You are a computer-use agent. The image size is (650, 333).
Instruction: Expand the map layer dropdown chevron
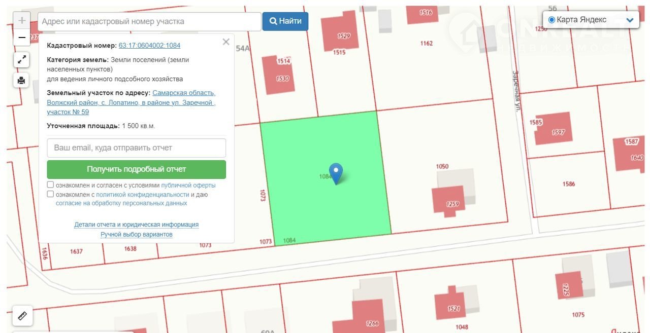click(x=630, y=20)
